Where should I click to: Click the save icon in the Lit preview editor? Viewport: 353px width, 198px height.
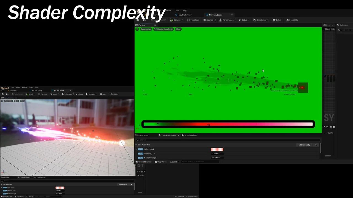coord(3,94)
